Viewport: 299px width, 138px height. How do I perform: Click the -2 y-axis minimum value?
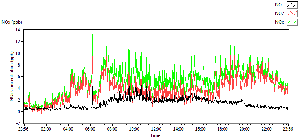tap(19, 123)
